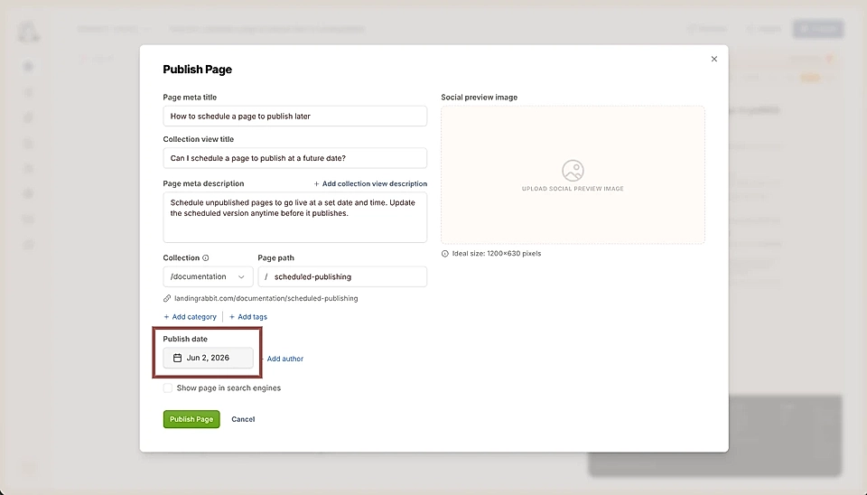Click the calendar icon in Publish date

178,358
